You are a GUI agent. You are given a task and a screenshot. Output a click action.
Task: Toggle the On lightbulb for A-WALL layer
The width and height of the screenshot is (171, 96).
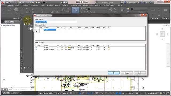[x=58, y=47]
